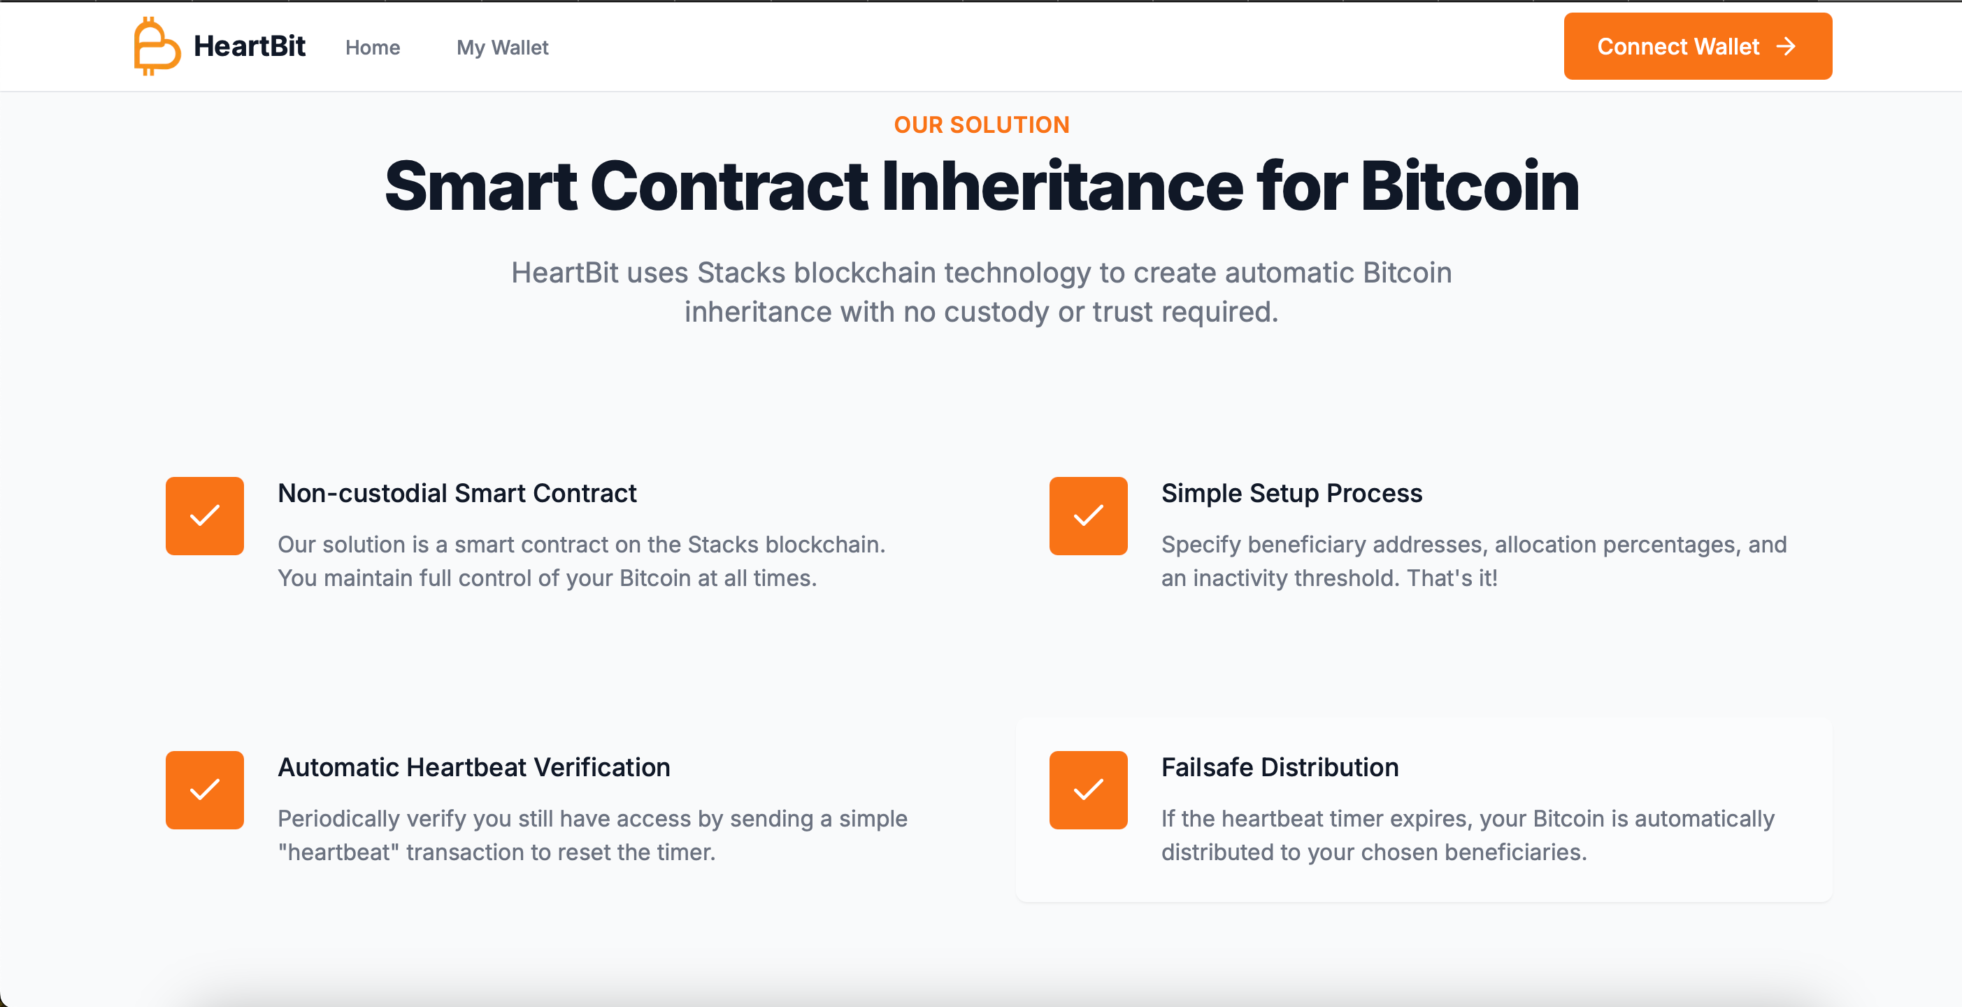Click checkmark icon beside Simple Setup Process
1962x1007 pixels.
point(1088,515)
